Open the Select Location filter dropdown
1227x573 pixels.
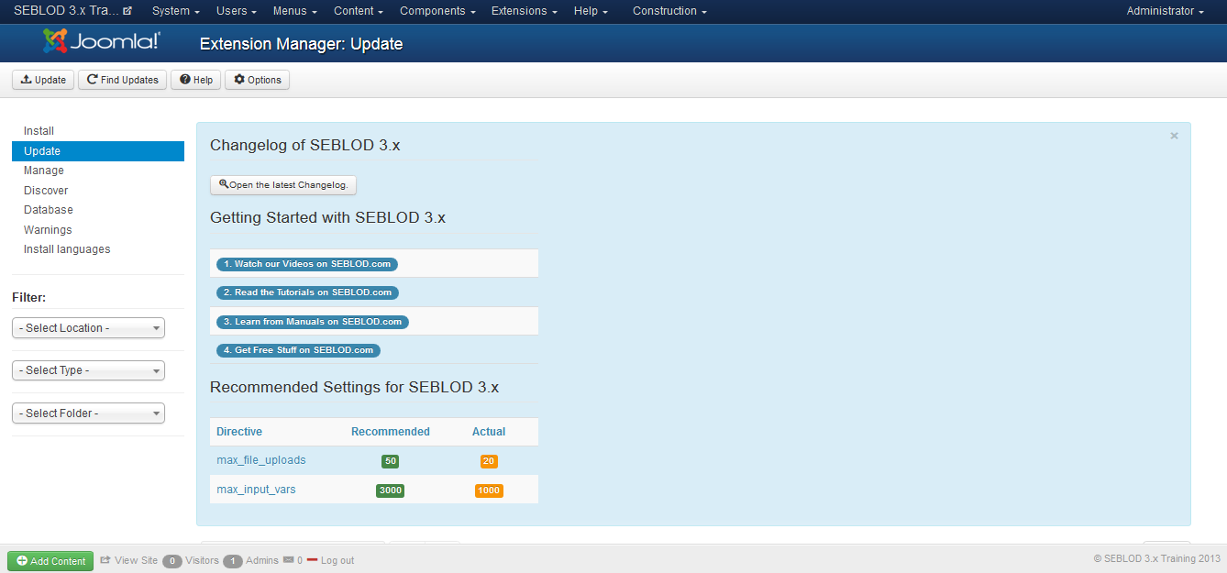88,328
